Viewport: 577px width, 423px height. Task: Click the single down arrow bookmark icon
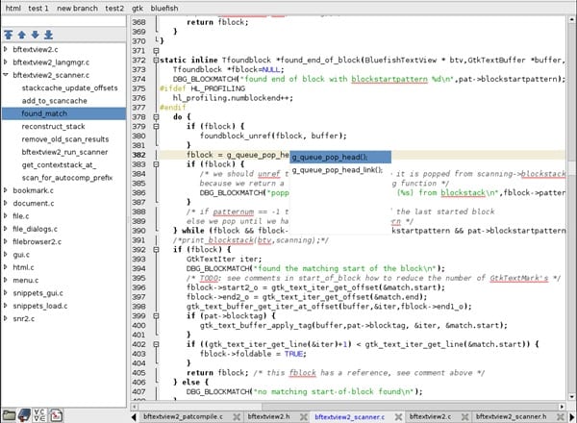click(35, 35)
